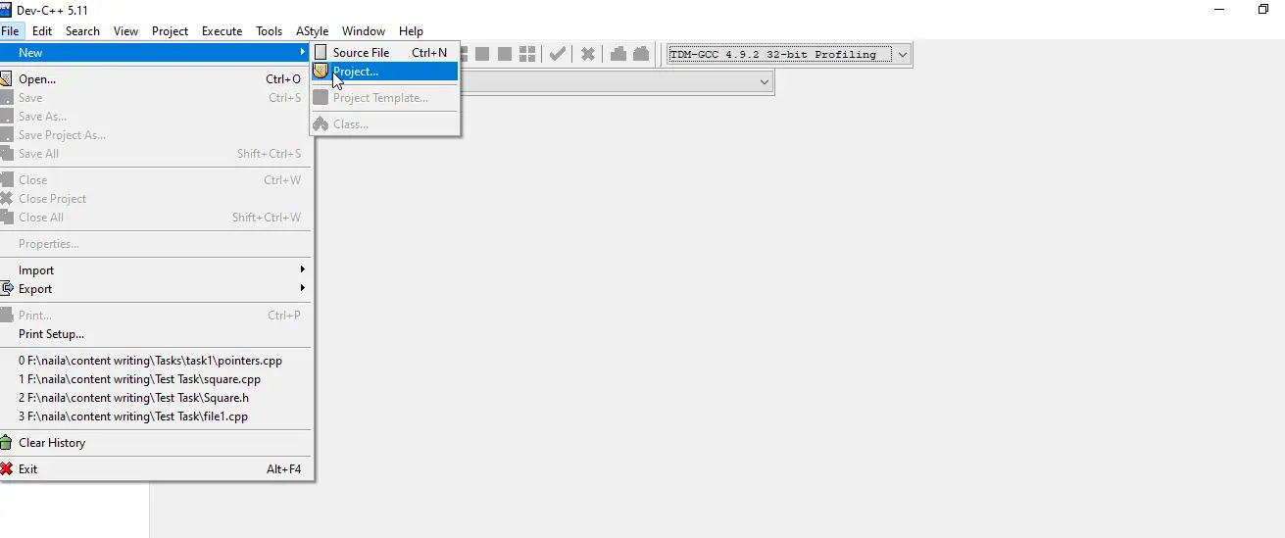
Task: Open the Window menu
Action: 364,31
